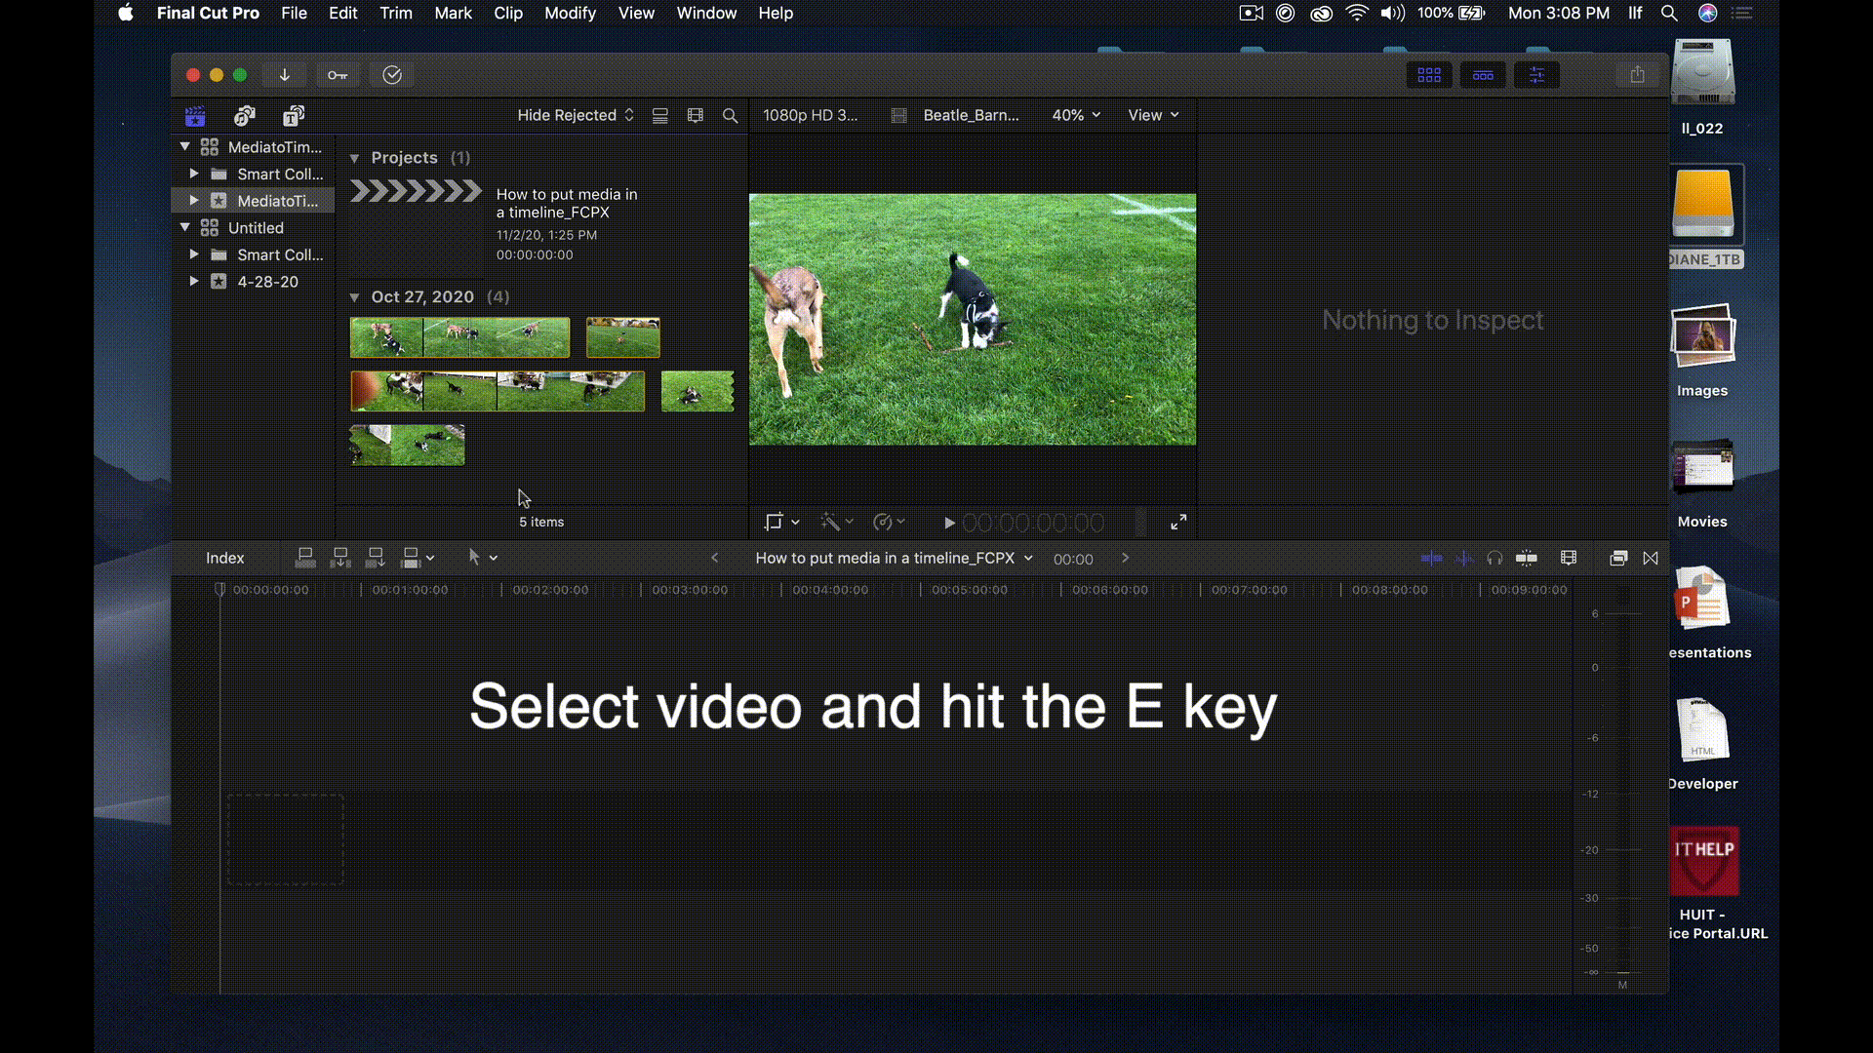Click the browser search magnifier icon
The height and width of the screenshot is (1053, 1873).
coord(730,115)
